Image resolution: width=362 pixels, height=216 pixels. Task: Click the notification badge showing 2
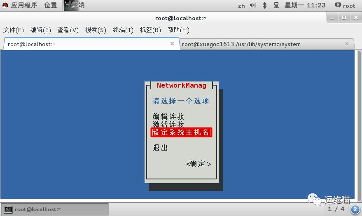click(355, 209)
